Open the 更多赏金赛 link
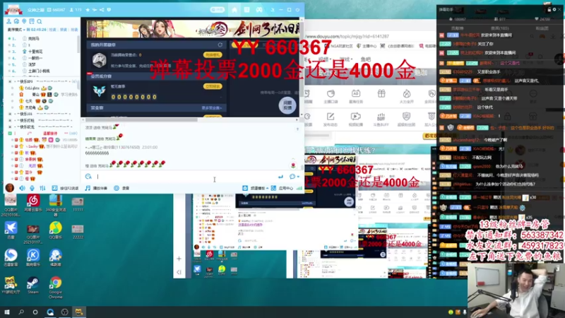Screen dimensions: 565x318 tap(211, 108)
